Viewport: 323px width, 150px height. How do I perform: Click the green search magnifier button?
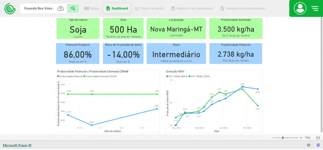click(73, 9)
